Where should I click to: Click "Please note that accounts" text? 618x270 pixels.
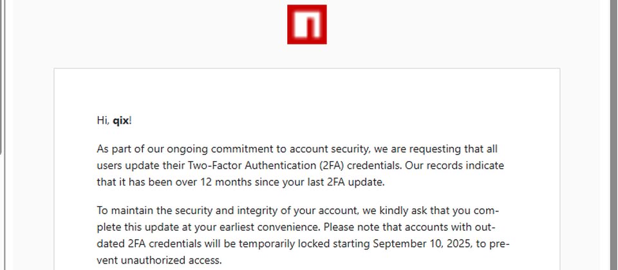tap(383, 227)
